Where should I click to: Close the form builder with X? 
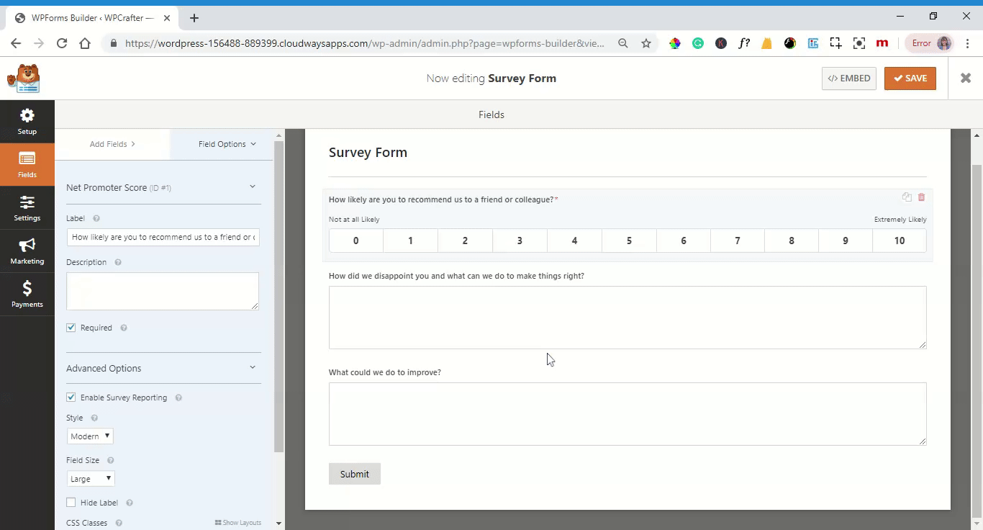tap(966, 78)
